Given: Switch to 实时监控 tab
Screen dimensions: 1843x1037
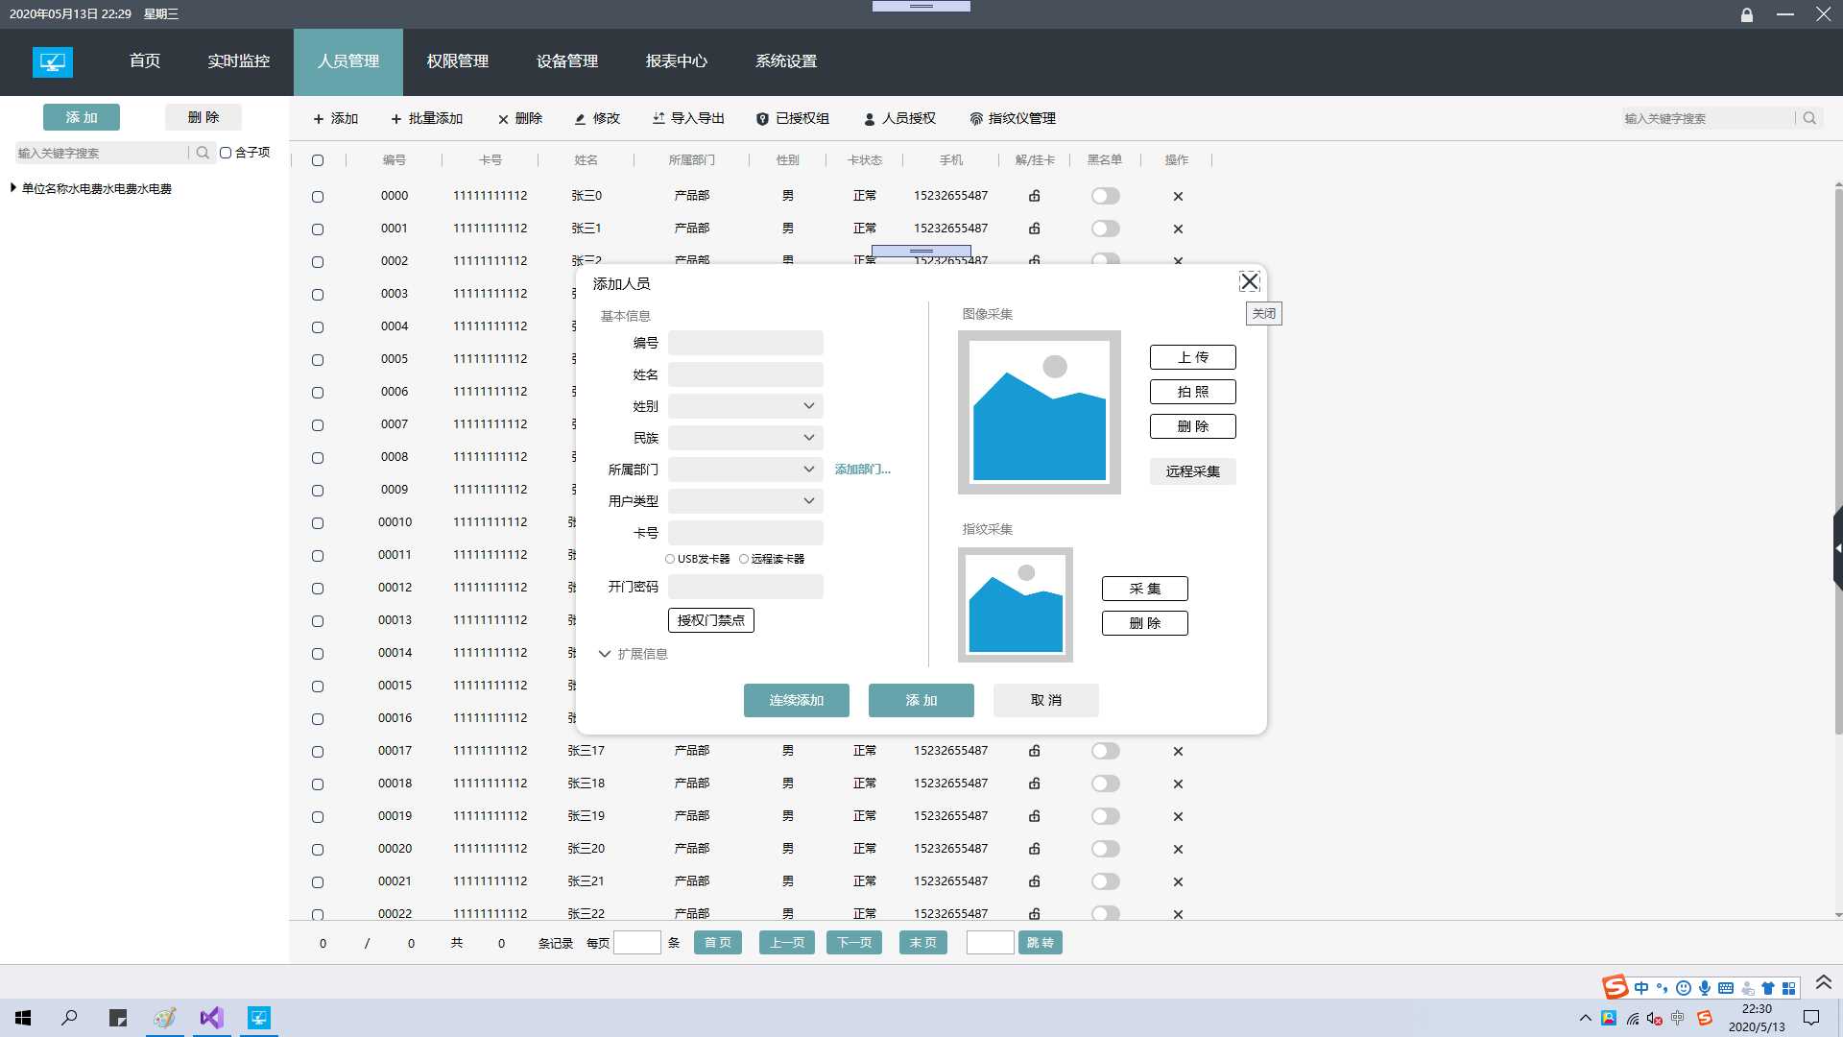Looking at the screenshot, I should coord(238,60).
